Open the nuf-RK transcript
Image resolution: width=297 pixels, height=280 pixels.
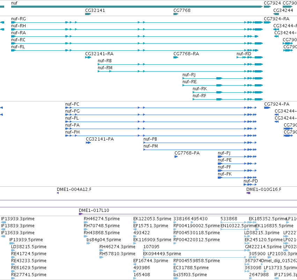pos(228,92)
